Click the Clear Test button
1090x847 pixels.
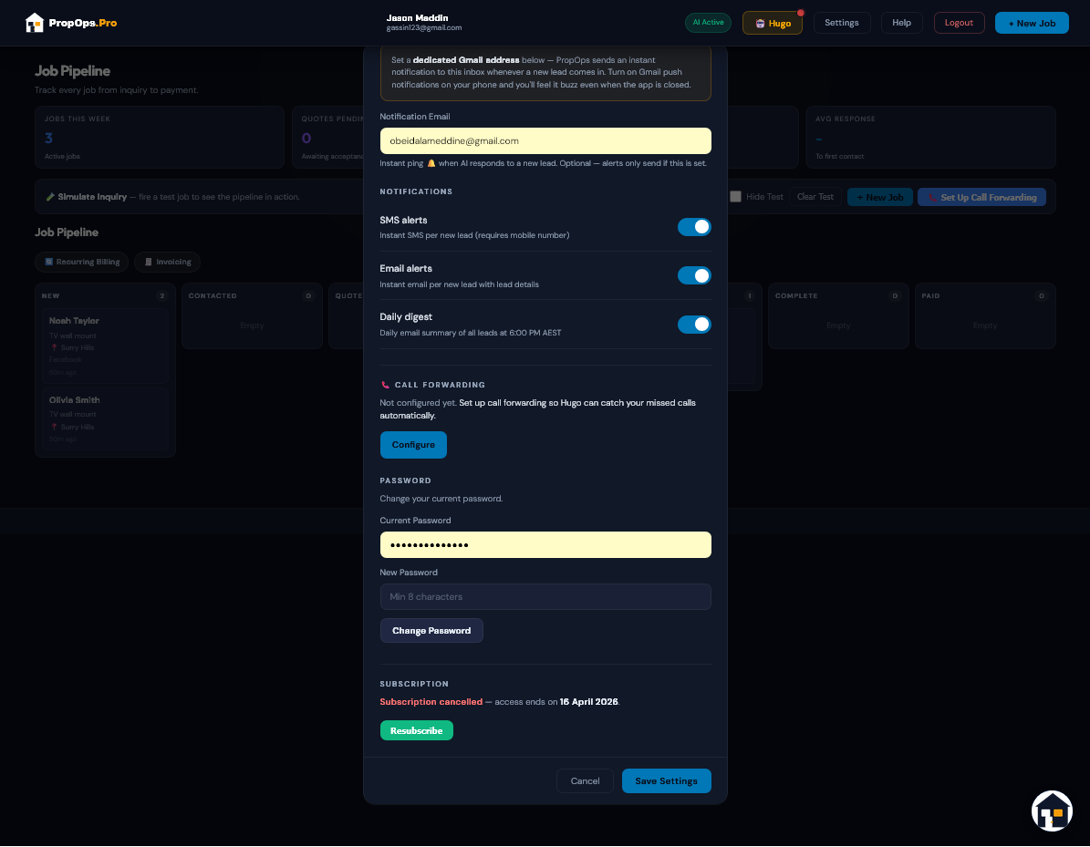pos(815,197)
